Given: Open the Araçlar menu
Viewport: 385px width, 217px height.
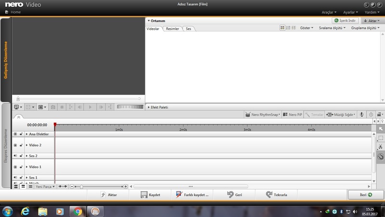Looking at the screenshot, I should (329, 12).
